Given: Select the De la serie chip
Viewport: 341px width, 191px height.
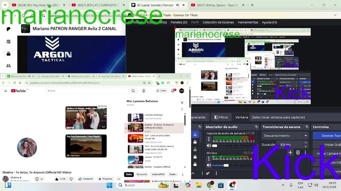Looking at the screenshot, I should [142, 175].
